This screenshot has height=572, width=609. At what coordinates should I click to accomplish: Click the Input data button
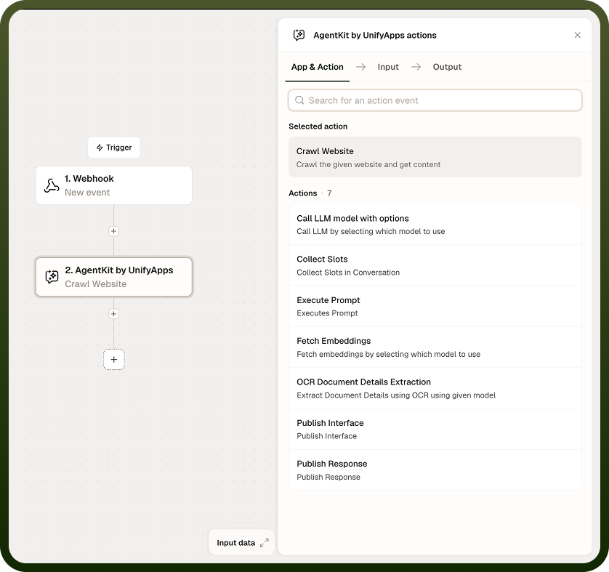point(241,543)
